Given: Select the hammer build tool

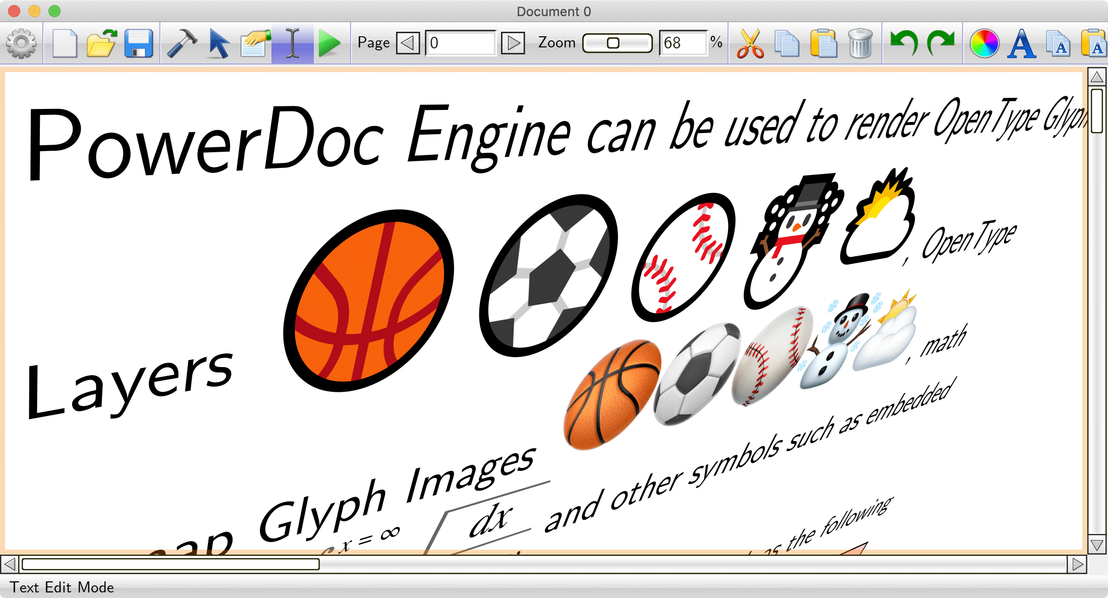Looking at the screenshot, I should [x=182, y=43].
